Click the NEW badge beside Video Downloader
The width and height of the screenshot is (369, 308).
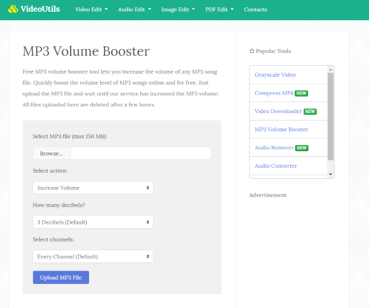tap(310, 111)
